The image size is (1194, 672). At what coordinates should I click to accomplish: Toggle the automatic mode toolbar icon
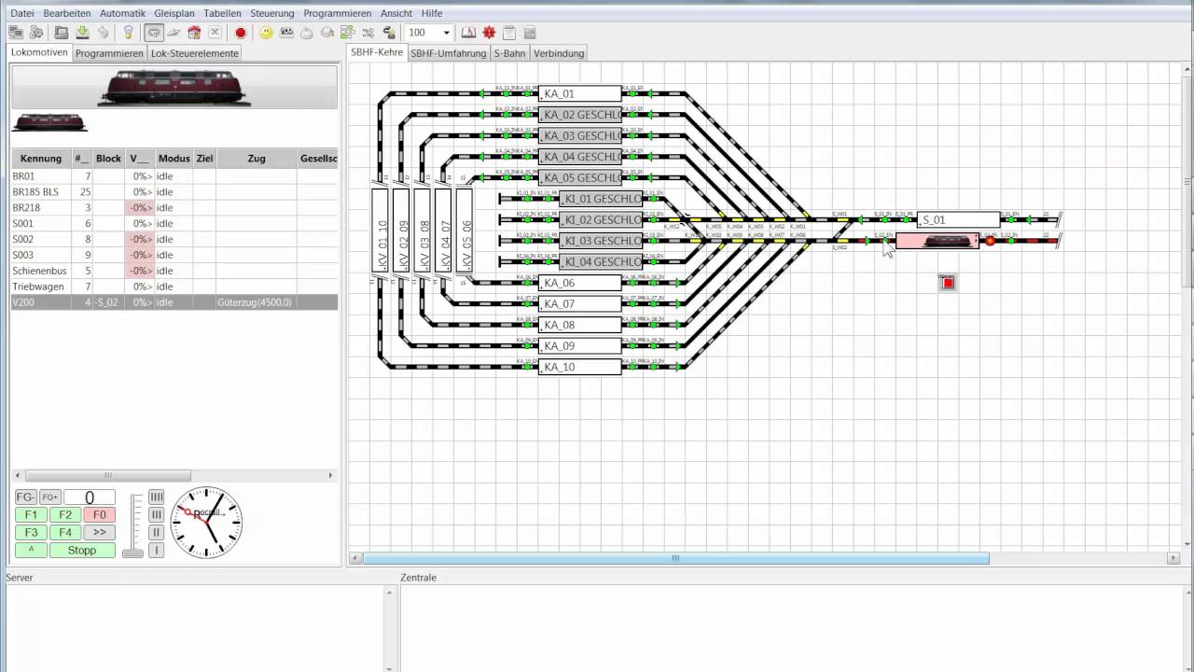coord(154,33)
